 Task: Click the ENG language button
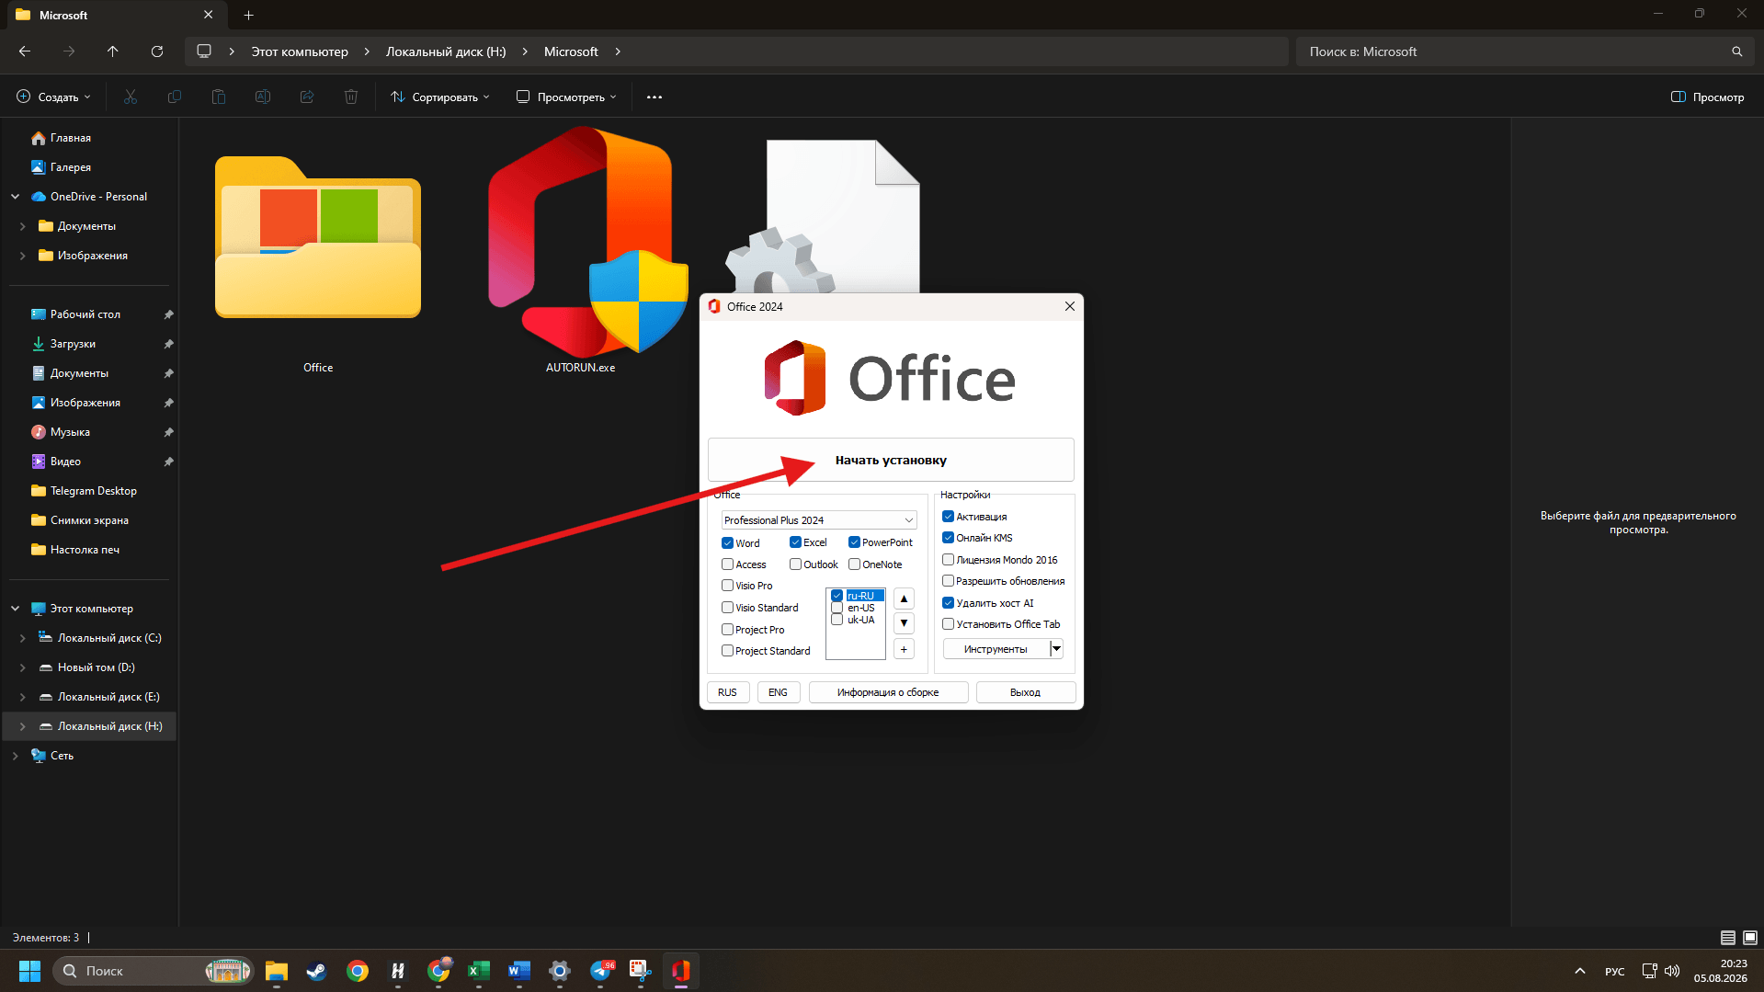pyautogui.click(x=778, y=692)
